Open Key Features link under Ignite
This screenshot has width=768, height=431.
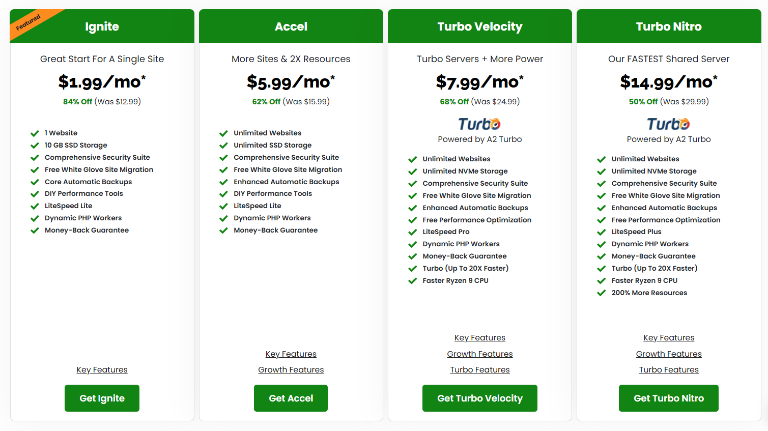(102, 370)
